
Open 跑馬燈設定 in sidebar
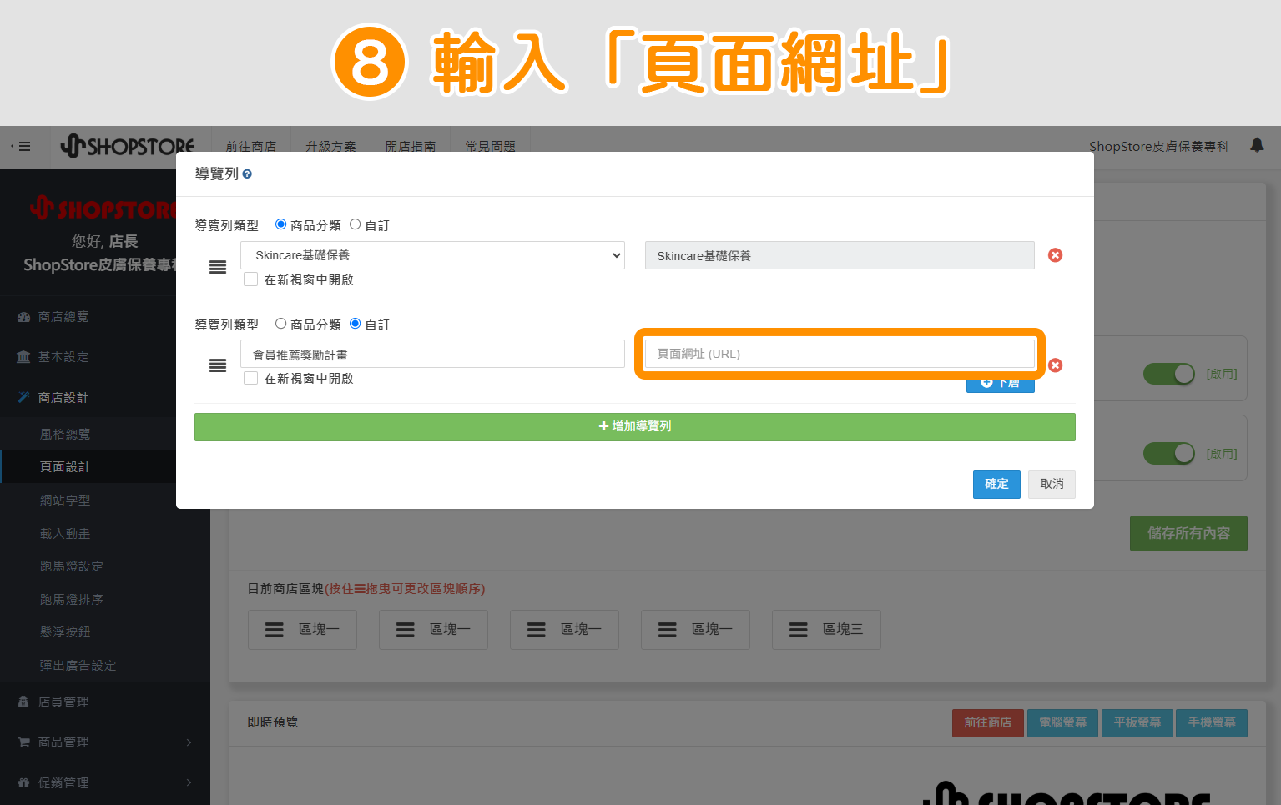tap(72, 566)
